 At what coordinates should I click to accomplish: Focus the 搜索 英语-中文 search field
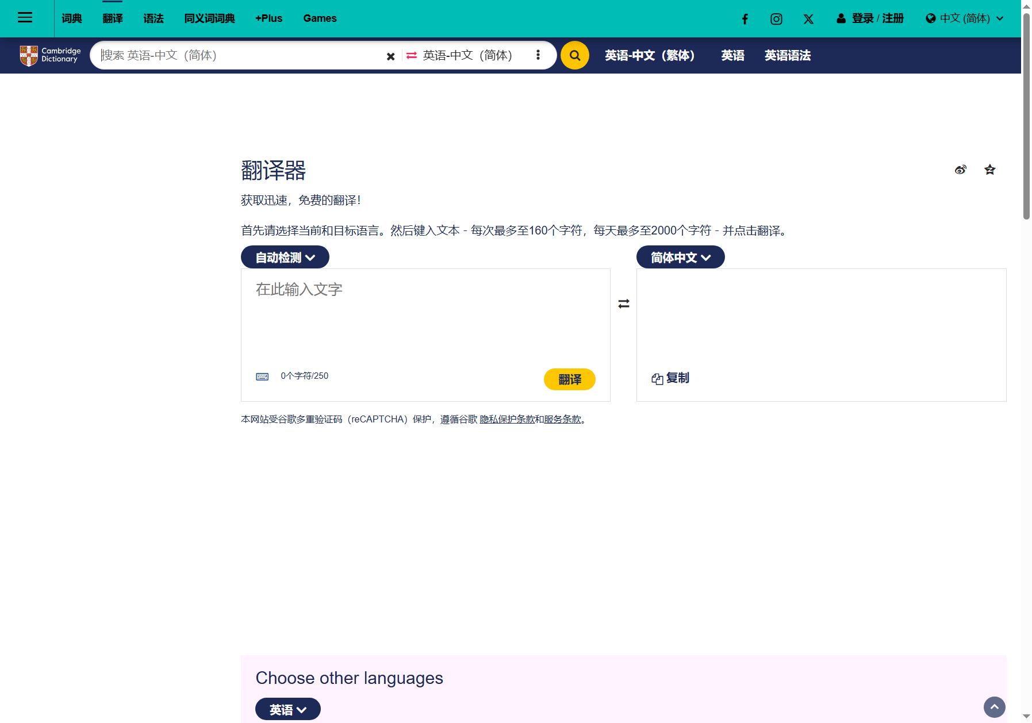(x=239, y=55)
